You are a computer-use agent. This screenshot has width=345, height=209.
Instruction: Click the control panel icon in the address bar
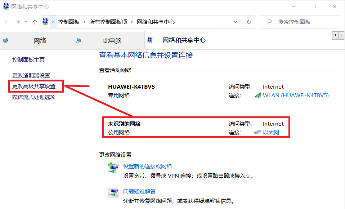pyautogui.click(x=45, y=22)
